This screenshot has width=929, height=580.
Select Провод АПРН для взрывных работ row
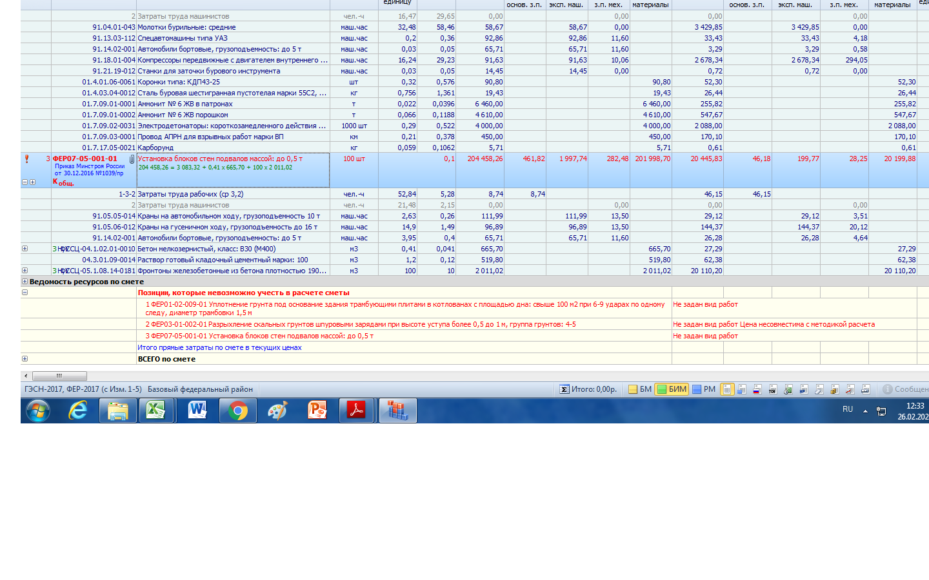475,137
